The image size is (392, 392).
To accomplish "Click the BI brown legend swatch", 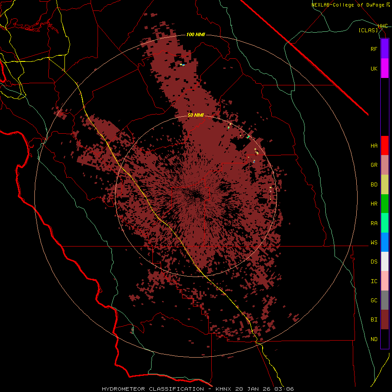I will tap(385, 320).
